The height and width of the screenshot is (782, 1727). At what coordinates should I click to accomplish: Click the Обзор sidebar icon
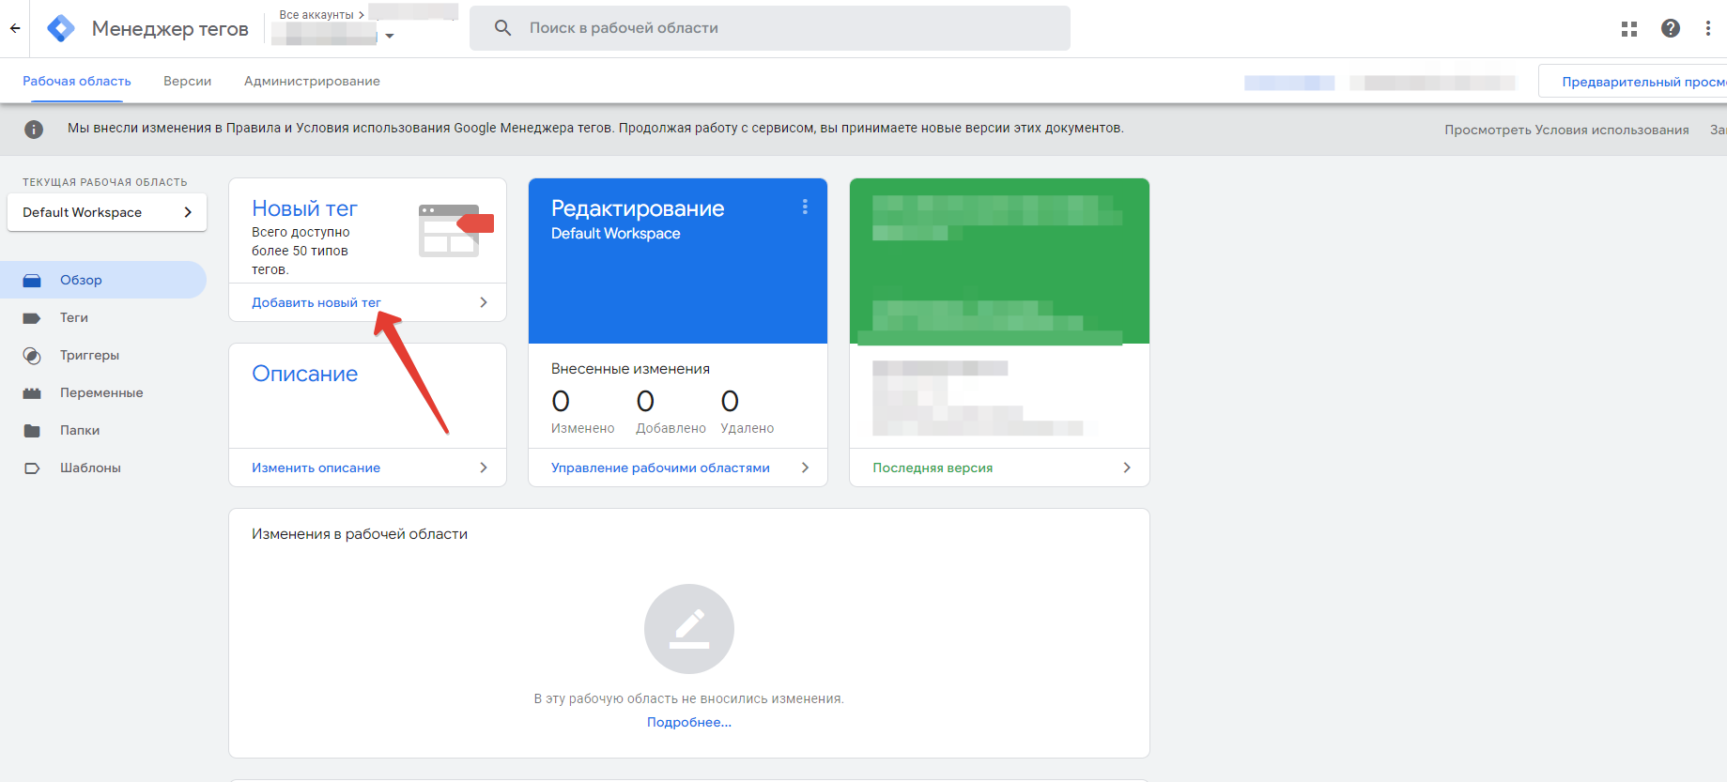tap(32, 281)
